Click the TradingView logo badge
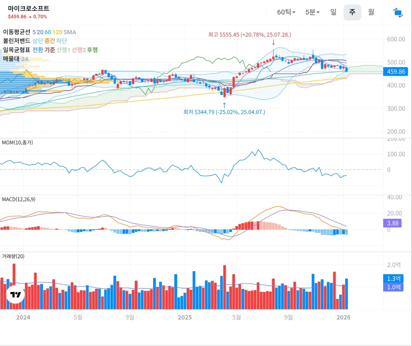Screen dimensions: 412x346 tap(15, 294)
